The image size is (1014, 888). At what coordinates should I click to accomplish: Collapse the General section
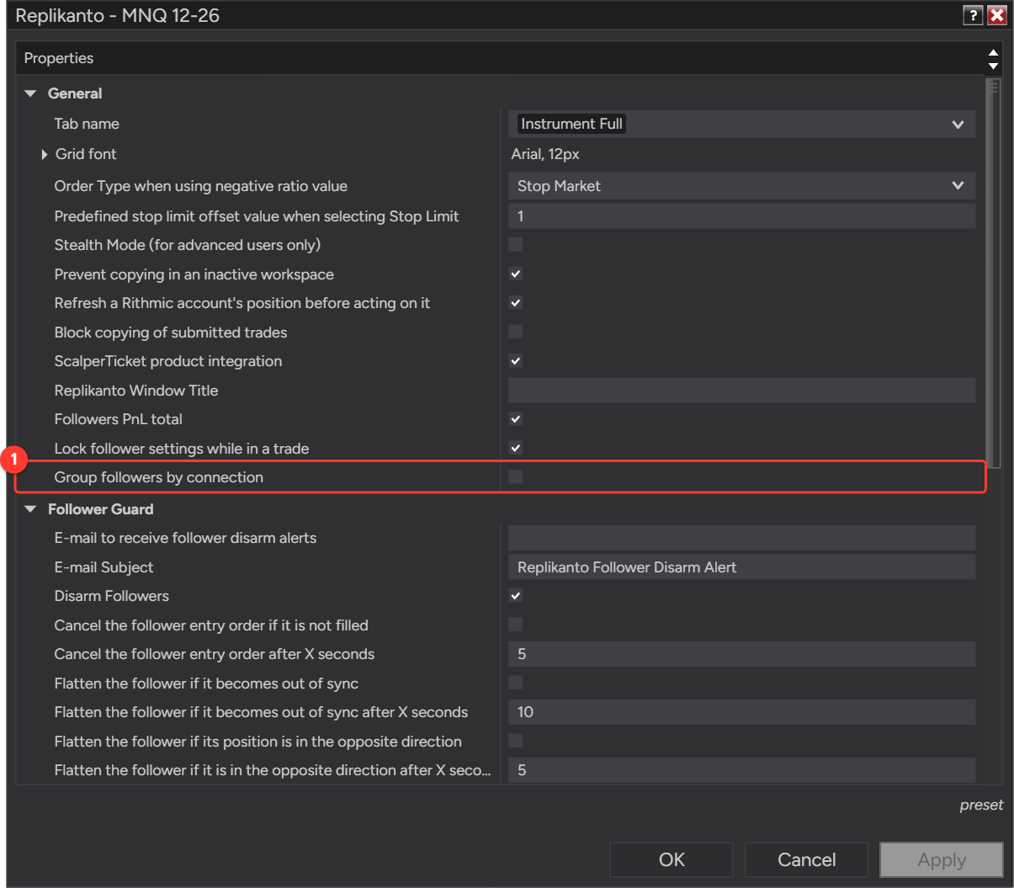click(x=31, y=93)
